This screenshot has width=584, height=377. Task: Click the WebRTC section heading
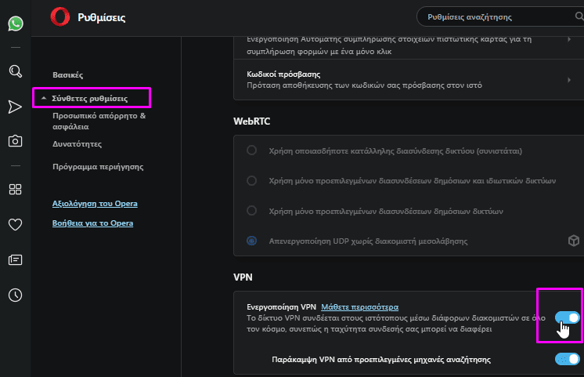pyautogui.click(x=252, y=121)
